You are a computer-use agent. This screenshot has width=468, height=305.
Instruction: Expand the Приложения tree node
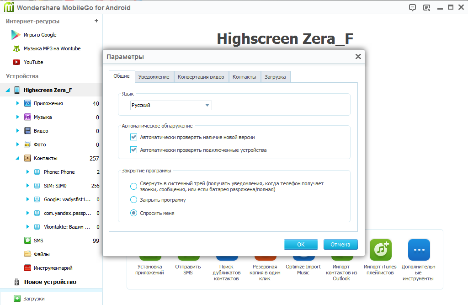tap(18, 103)
